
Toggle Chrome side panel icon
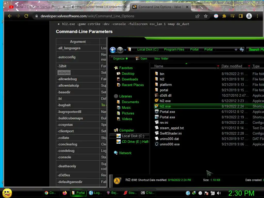point(241,16)
